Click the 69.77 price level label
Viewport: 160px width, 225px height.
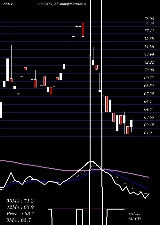click(149, 78)
